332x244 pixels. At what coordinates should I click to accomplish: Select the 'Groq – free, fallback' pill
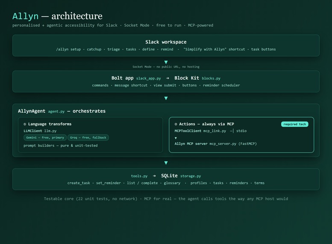[x=88, y=138]
